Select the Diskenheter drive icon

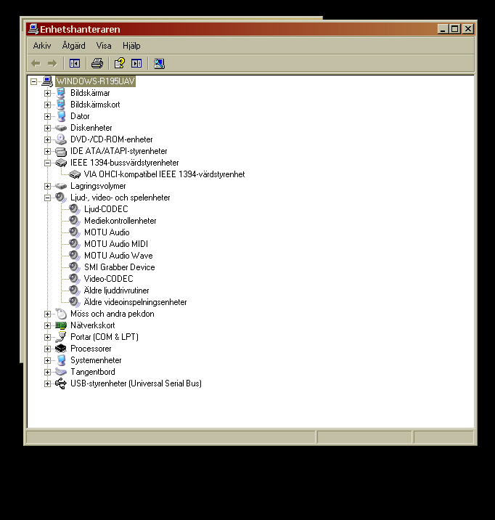point(61,128)
